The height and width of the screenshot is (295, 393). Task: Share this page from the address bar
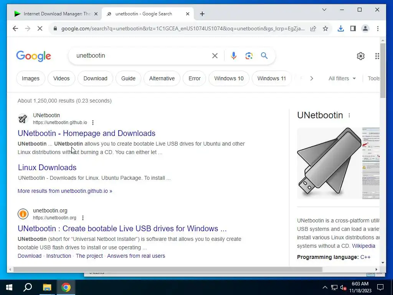coord(313,28)
